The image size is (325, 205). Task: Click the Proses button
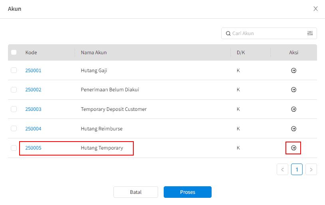coord(188,192)
